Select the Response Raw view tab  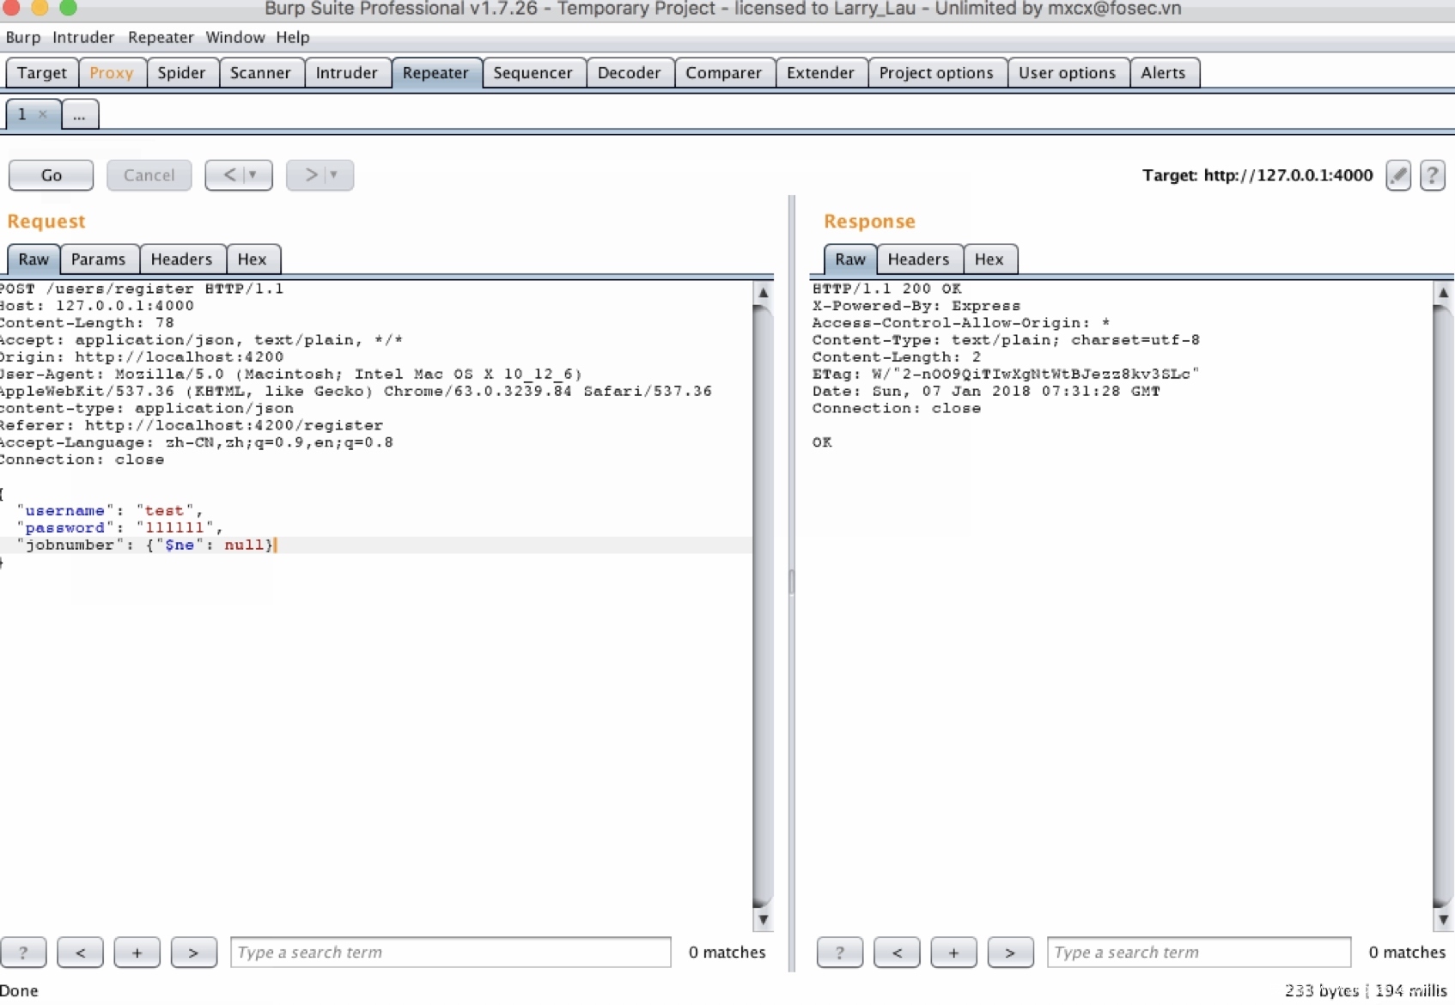tap(850, 259)
